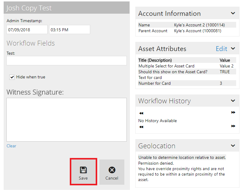Collapse the Asset Attributes panel chevron

233,49
